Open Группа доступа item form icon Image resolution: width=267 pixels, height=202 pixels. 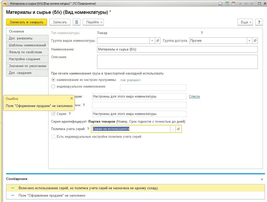point(255,41)
